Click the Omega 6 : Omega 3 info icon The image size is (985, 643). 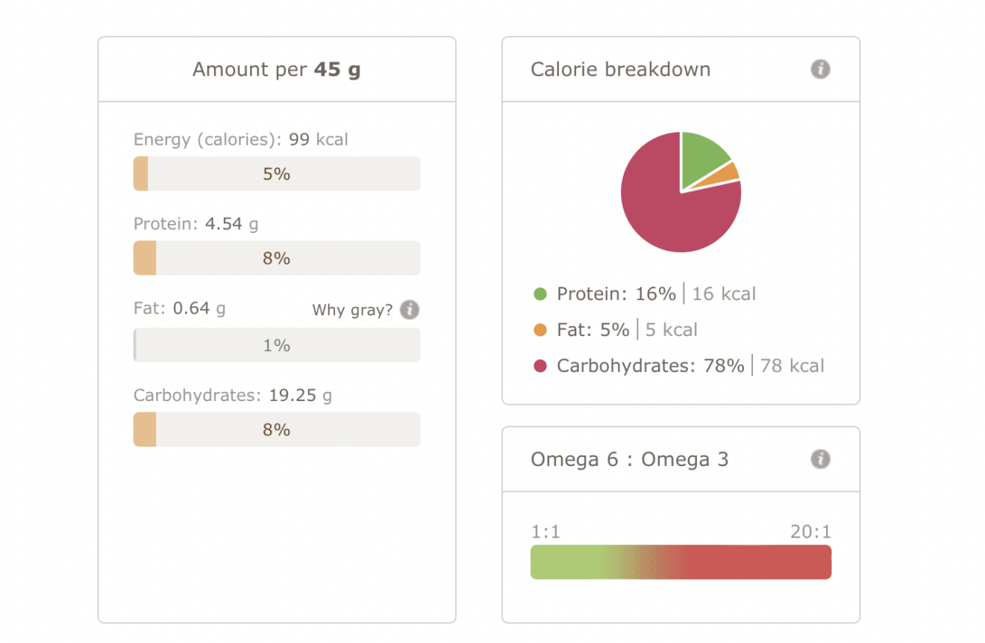pos(820,459)
